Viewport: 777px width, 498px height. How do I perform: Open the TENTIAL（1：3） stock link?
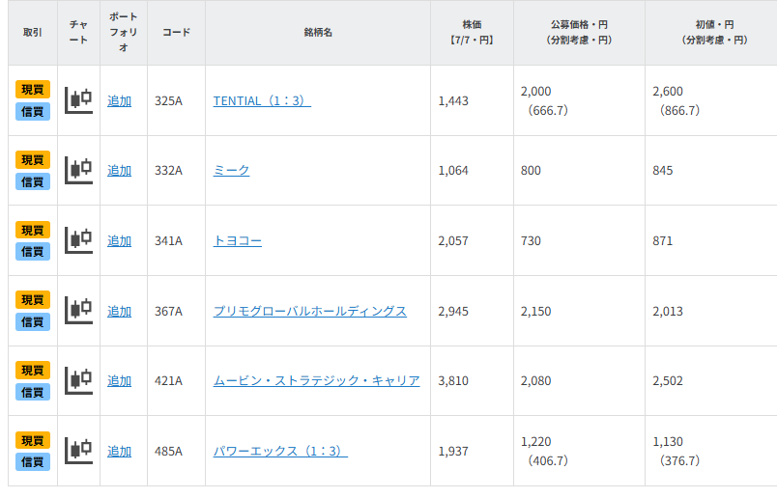tap(262, 101)
